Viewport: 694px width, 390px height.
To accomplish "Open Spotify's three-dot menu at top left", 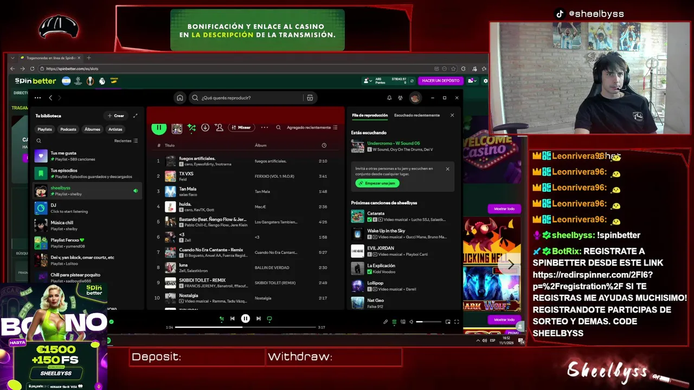I will coord(37,97).
